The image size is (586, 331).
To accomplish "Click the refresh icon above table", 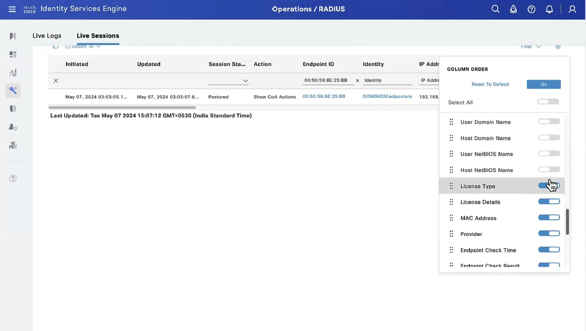I will tap(56, 47).
